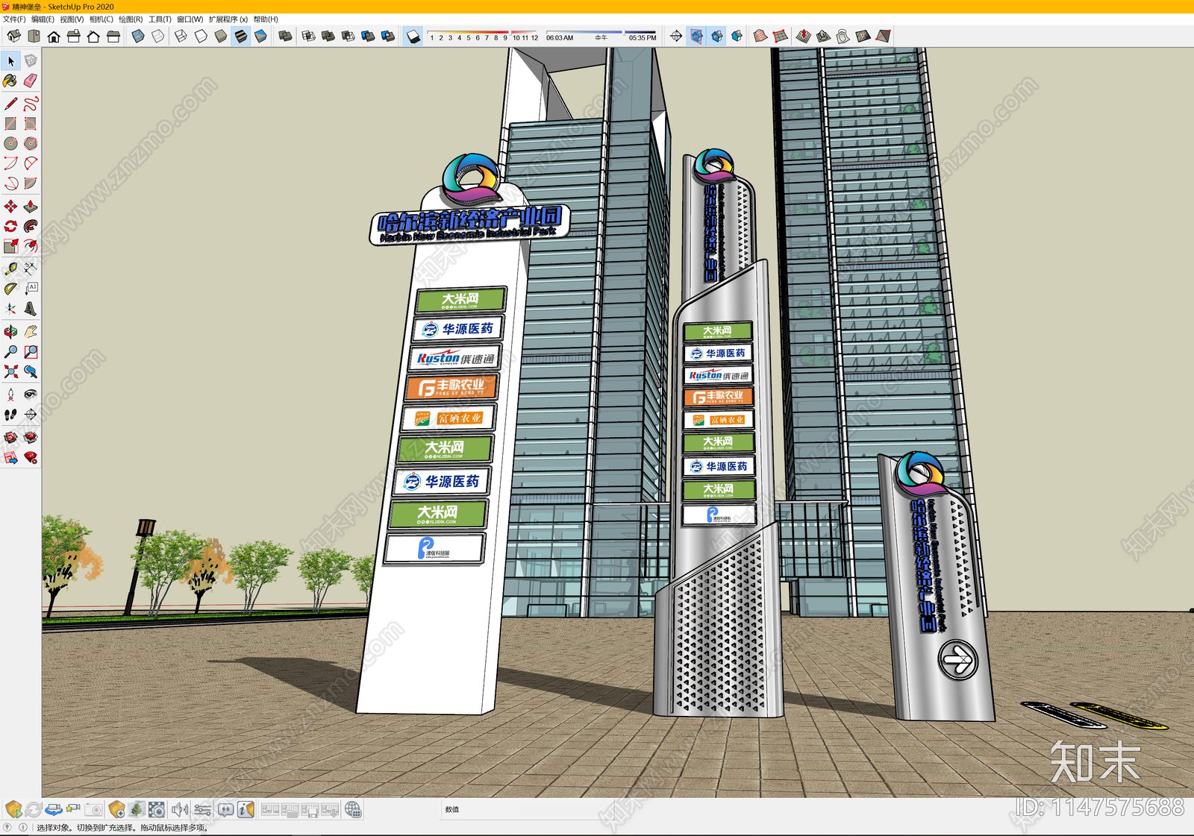Select the Make Component tool
Screen dimensions: 1194x836
pyautogui.click(x=31, y=61)
